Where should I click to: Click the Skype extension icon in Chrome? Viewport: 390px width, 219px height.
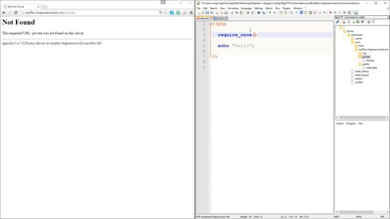[172, 13]
